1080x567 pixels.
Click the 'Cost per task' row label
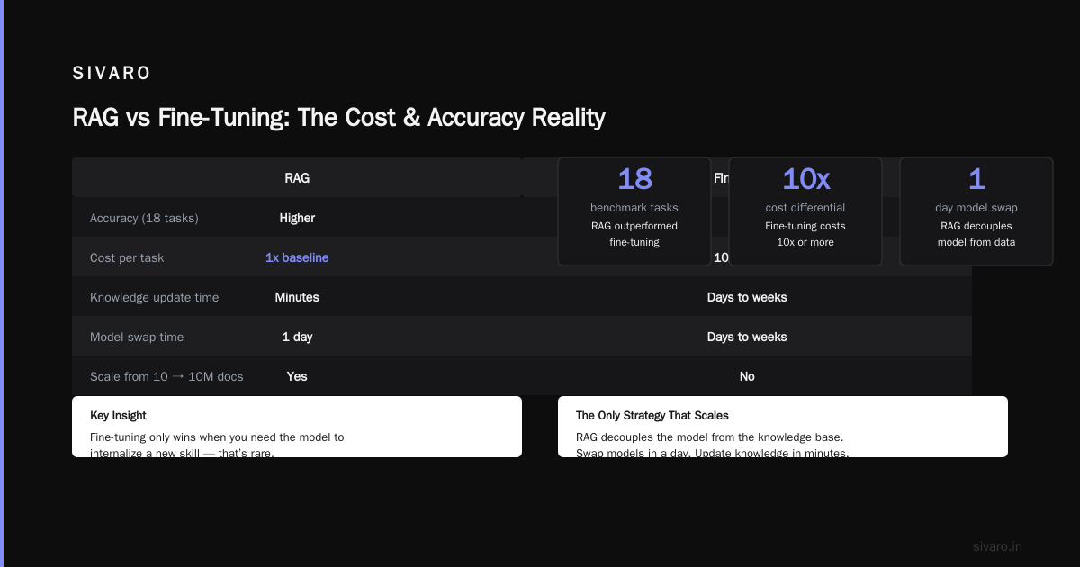(127, 257)
